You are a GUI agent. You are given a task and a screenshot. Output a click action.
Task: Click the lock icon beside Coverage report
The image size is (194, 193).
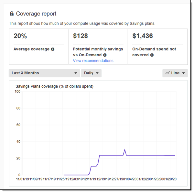click(x=12, y=14)
